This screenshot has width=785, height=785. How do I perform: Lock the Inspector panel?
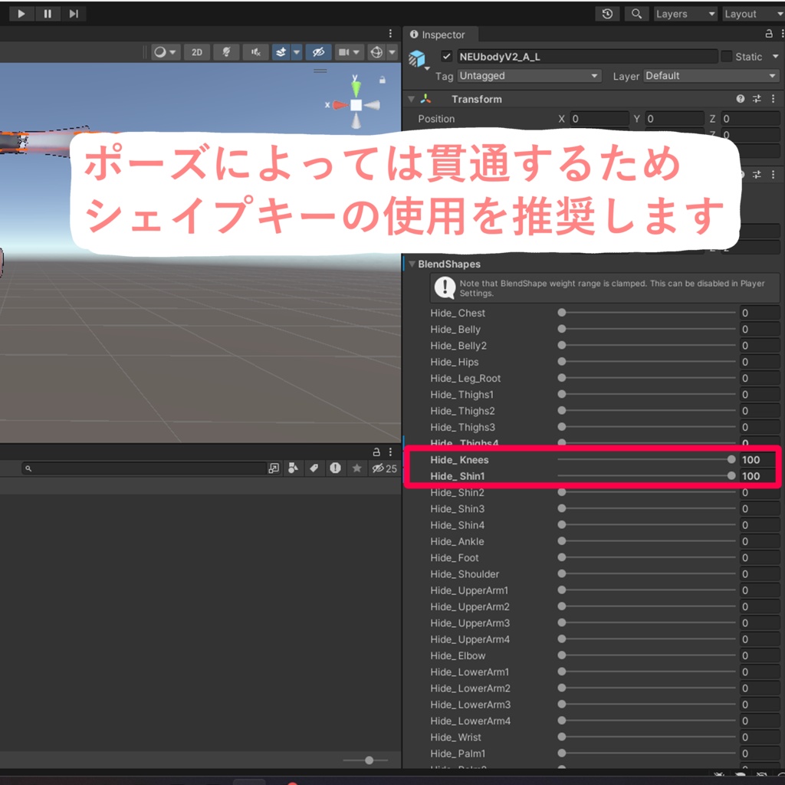[x=768, y=34]
